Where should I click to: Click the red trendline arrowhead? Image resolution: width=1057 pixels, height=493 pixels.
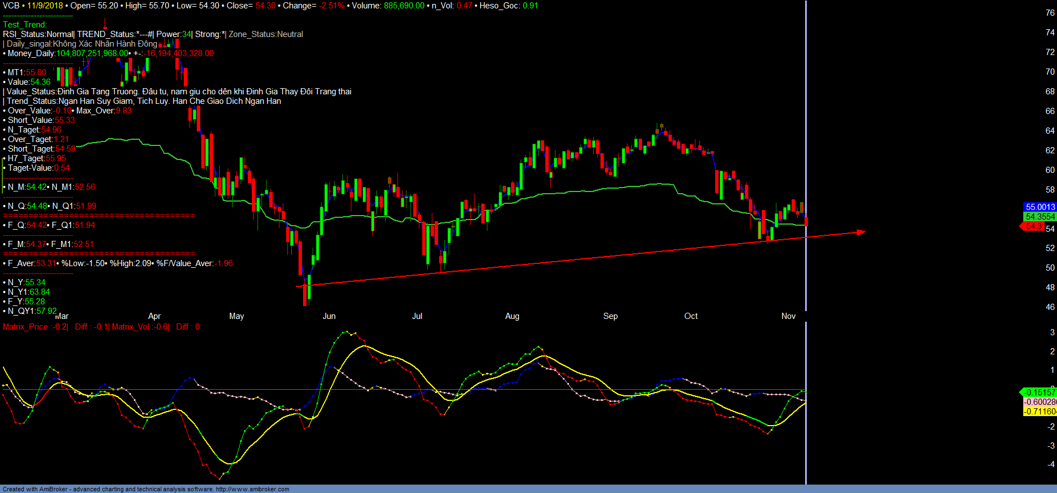click(860, 232)
